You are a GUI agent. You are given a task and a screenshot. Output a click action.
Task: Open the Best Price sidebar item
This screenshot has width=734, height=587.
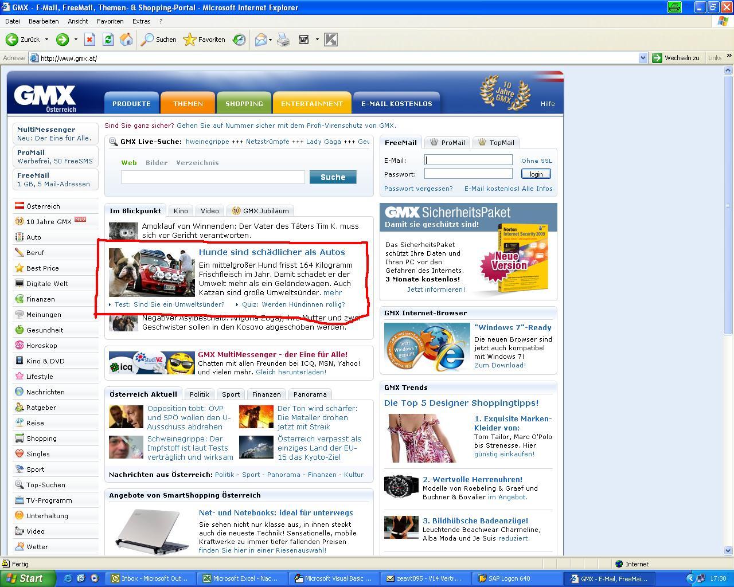(x=56, y=268)
